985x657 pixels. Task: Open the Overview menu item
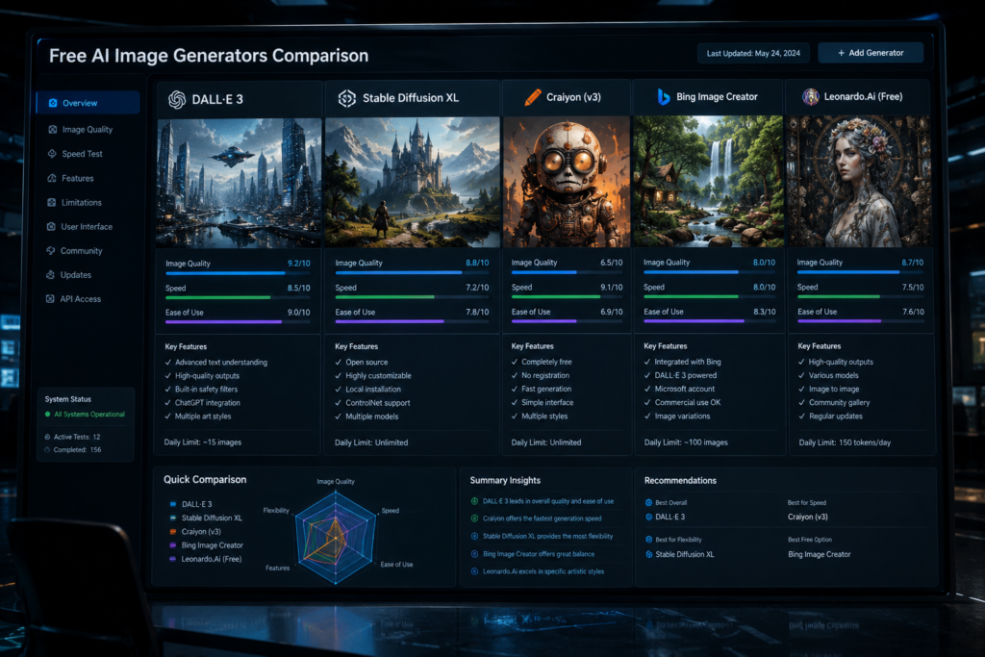88,103
